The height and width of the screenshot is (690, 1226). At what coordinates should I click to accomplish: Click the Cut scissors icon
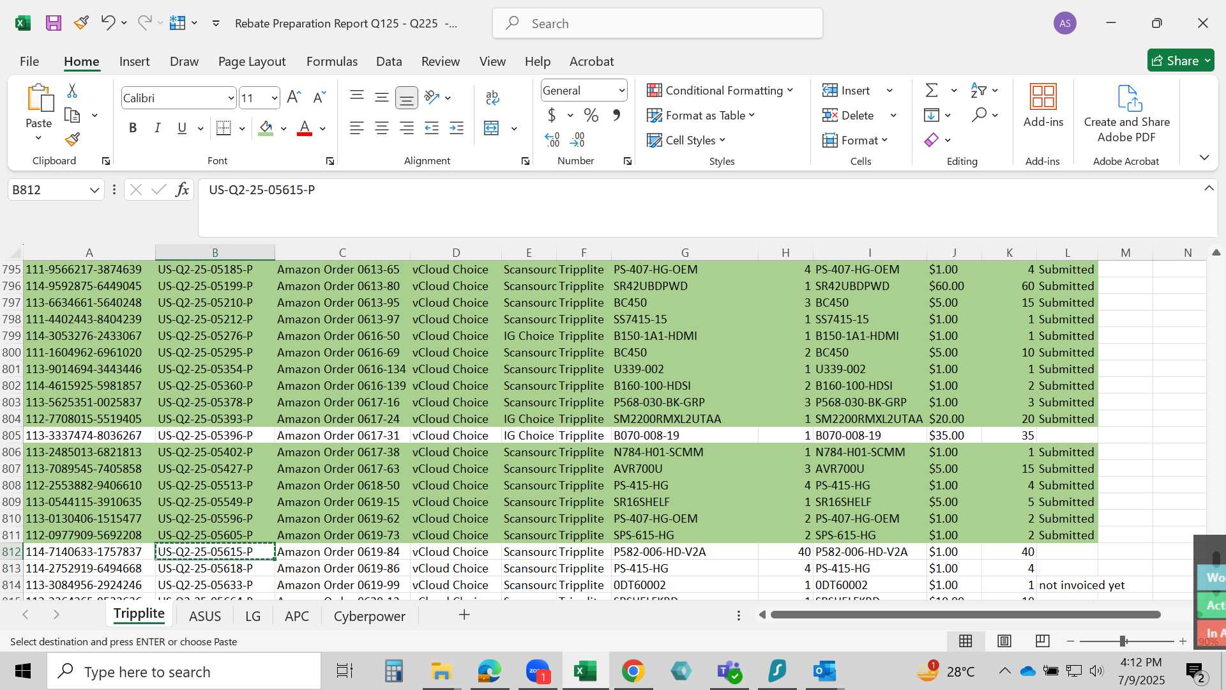coord(72,91)
